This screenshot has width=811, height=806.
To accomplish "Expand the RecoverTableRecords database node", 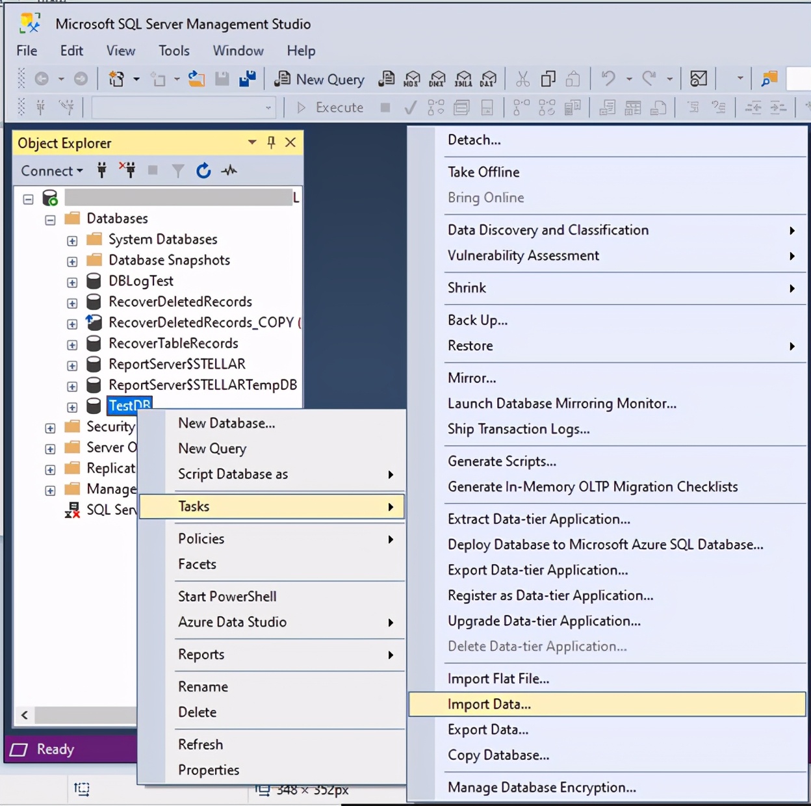I will coord(72,344).
